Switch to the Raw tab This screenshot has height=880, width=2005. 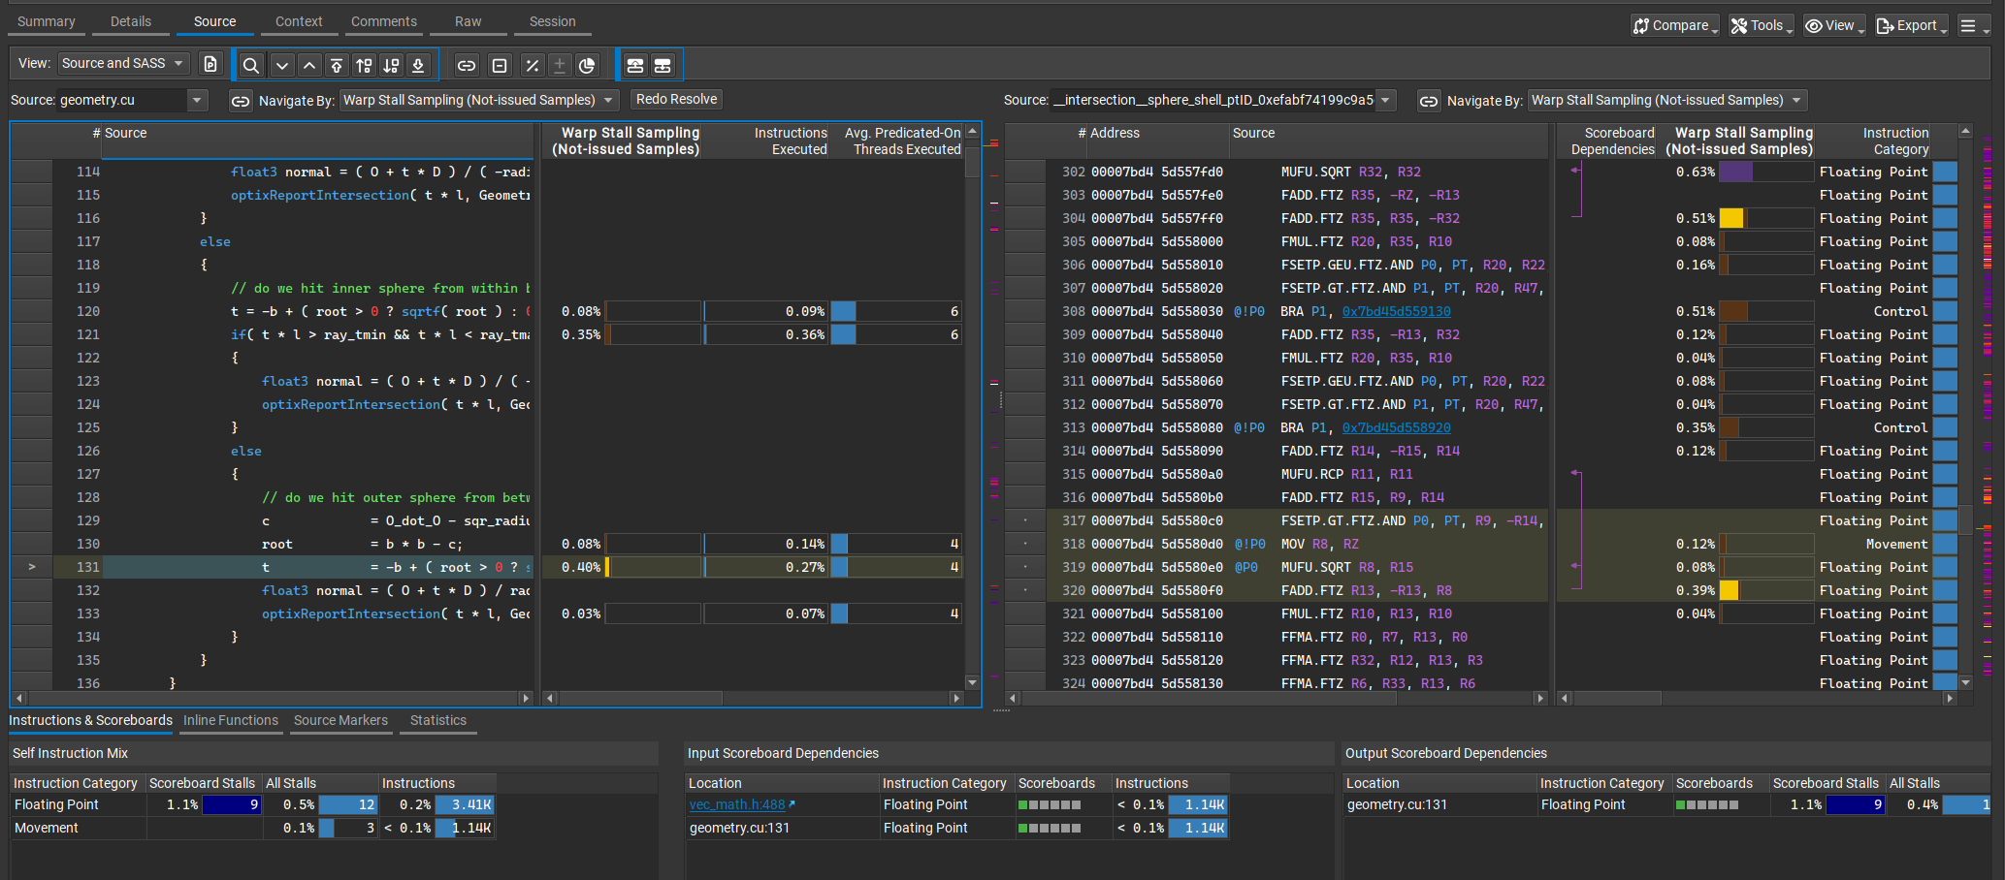point(468,20)
